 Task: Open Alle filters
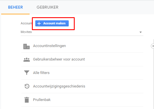(41, 73)
